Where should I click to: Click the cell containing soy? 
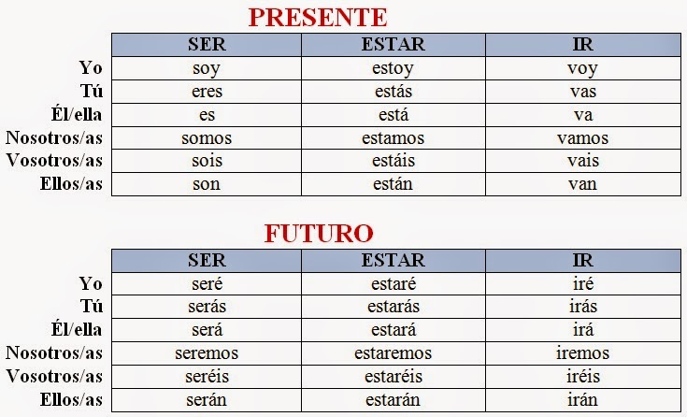tap(206, 67)
